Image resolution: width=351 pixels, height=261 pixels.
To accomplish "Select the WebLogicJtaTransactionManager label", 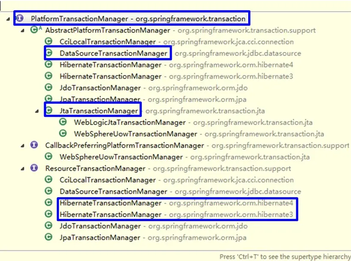I will [x=130, y=122].
